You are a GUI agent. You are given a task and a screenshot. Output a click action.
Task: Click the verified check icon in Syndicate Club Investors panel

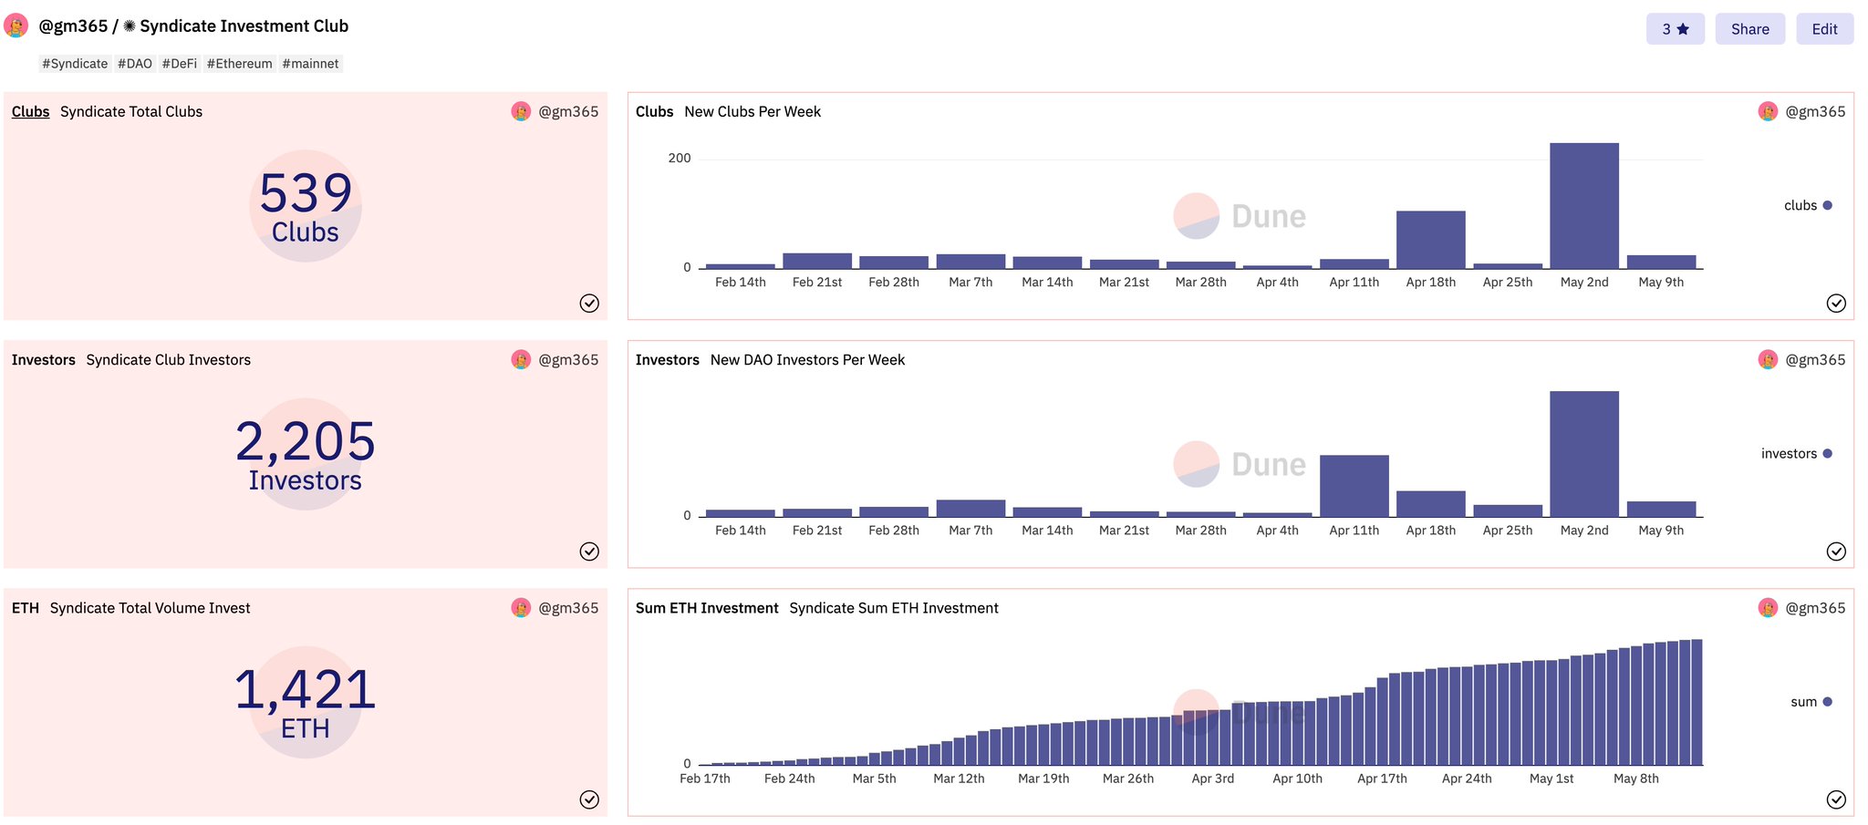pyautogui.click(x=589, y=552)
